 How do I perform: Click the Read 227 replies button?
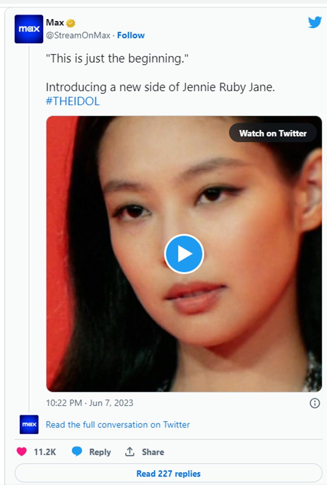168,474
